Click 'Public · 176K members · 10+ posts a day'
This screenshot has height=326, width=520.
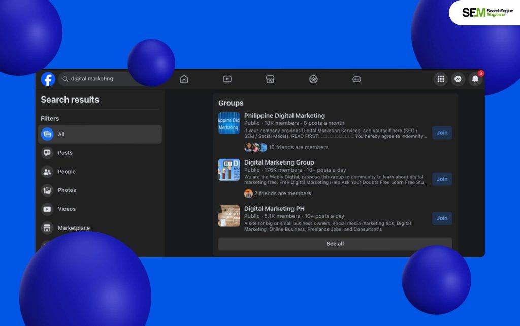(x=295, y=170)
